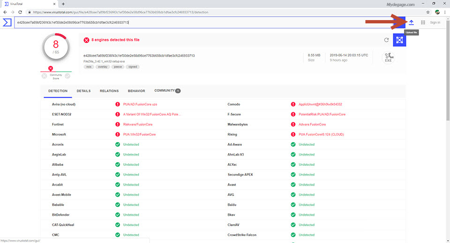Click the 2019-06-14 scan date text
This screenshot has width=450, height=243.
coord(349,55)
